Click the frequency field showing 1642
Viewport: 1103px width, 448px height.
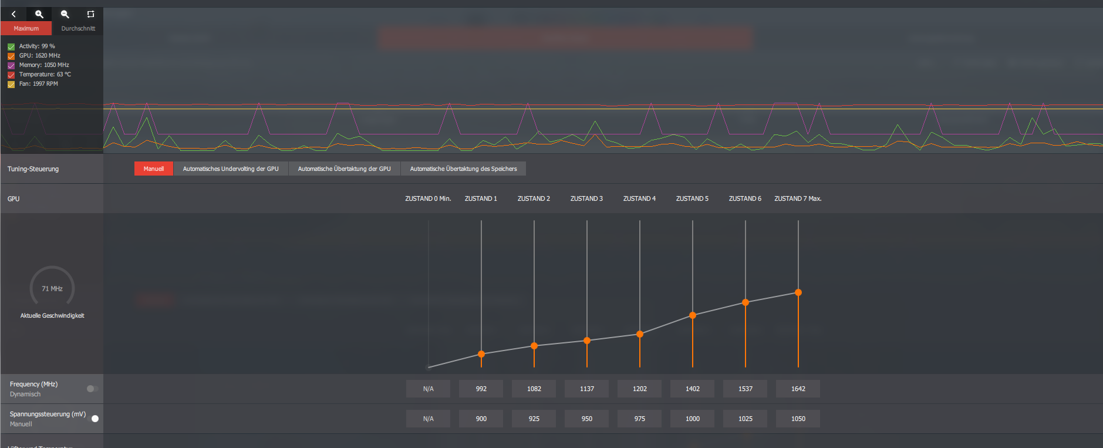[798, 389]
